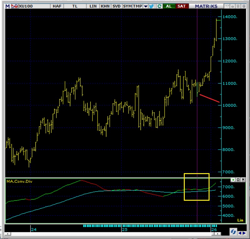The width and height of the screenshot is (250, 239).
Task: Click the blue right arrow navigation icon
Action: point(244,232)
